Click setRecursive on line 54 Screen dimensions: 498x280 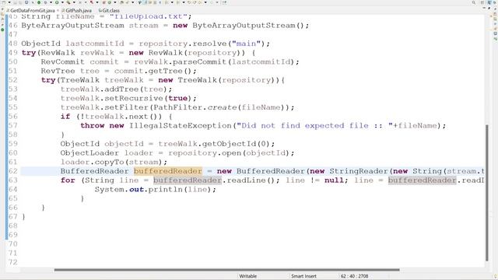coord(133,99)
